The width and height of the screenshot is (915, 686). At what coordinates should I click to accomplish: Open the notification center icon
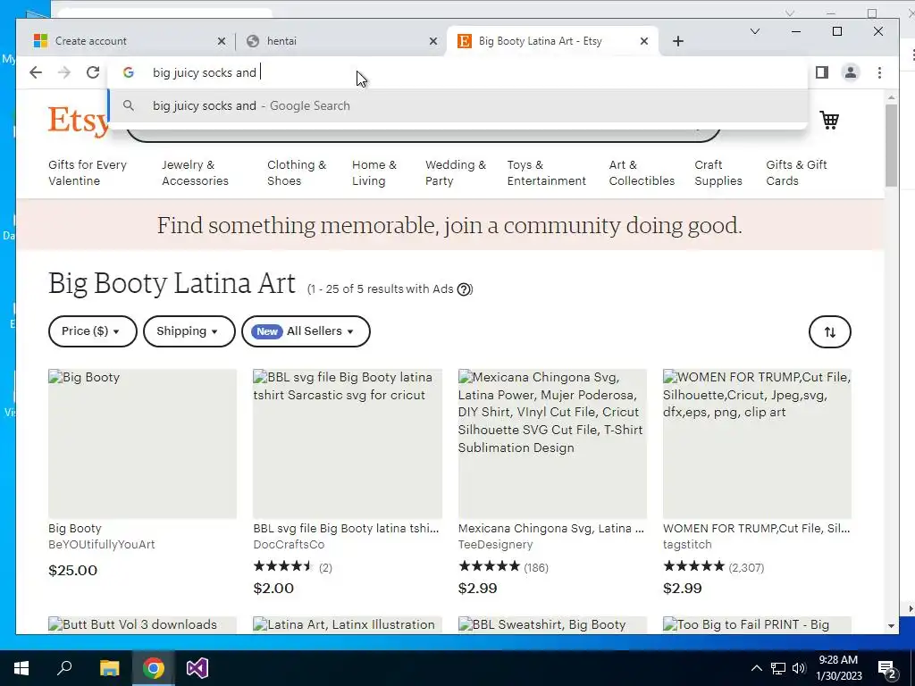click(886, 668)
